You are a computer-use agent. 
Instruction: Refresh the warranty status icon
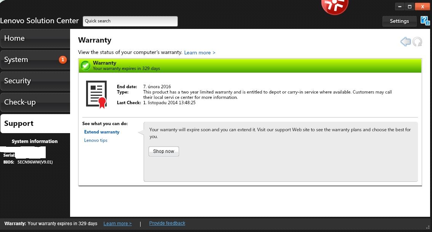click(x=418, y=42)
